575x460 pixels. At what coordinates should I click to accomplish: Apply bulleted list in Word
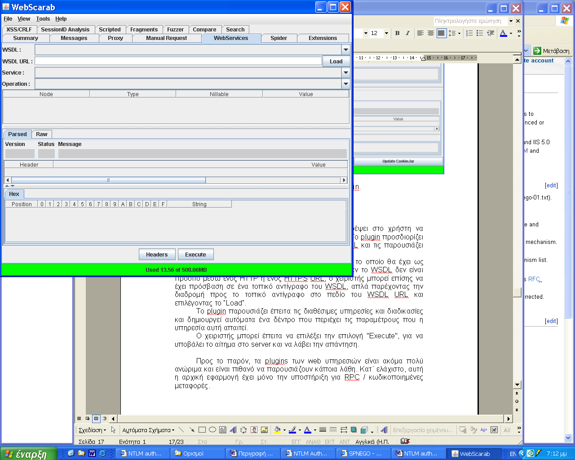coord(480,33)
